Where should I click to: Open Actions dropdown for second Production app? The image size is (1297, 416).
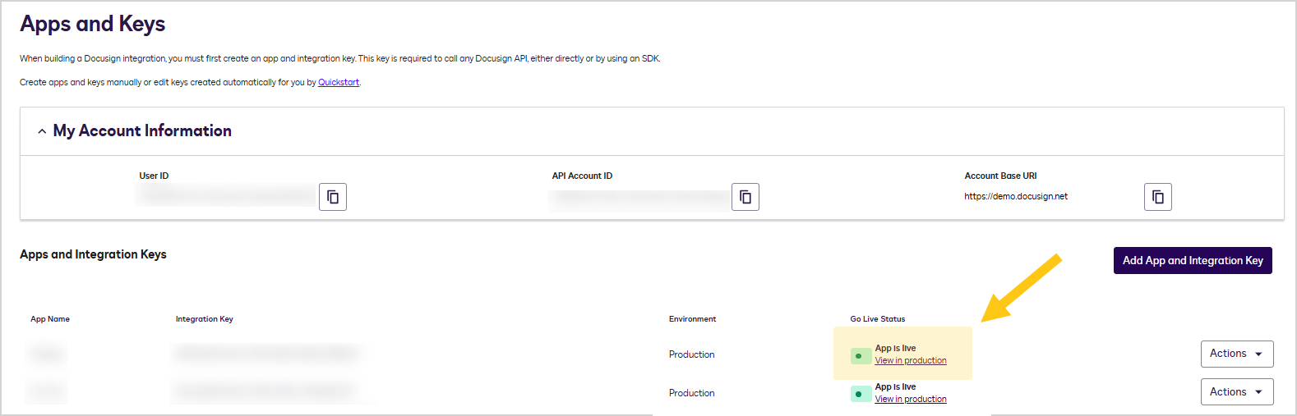[x=1237, y=392]
